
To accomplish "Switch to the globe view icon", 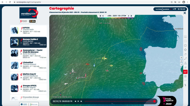I will [x=185, y=45].
